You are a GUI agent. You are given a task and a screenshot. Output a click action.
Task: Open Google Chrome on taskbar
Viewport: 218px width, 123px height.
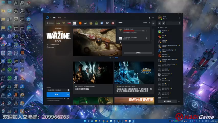pyautogui.click(x=103, y=121)
